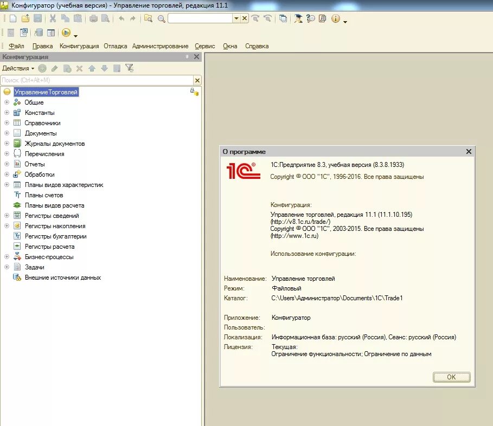Open the Действия dropdown in configuration panel
Screen dimensions: 493x426
coord(18,68)
